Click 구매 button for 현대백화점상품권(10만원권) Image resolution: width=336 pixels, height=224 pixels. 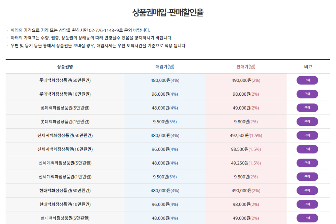[307, 204]
